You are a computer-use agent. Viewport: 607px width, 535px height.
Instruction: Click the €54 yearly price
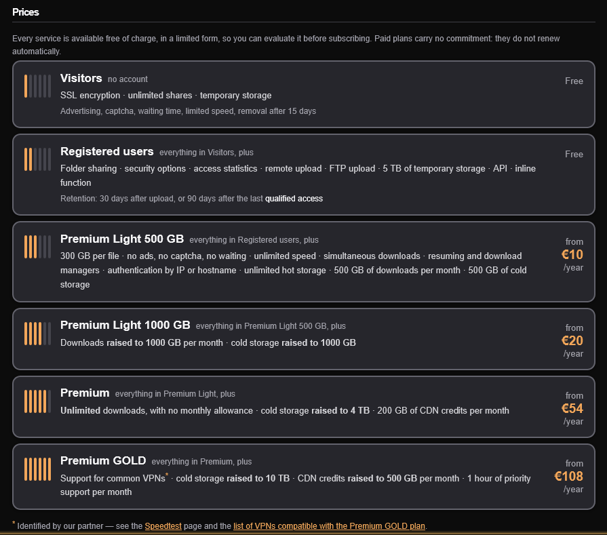(572, 408)
